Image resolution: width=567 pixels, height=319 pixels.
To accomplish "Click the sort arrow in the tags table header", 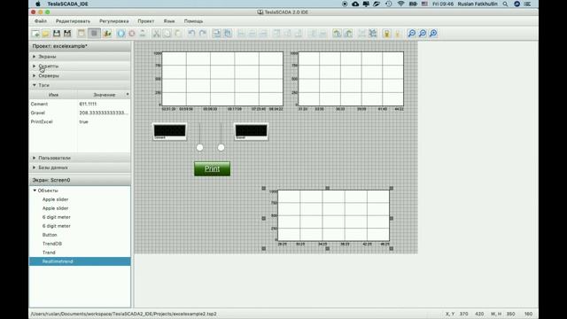I will pyautogui.click(x=128, y=95).
